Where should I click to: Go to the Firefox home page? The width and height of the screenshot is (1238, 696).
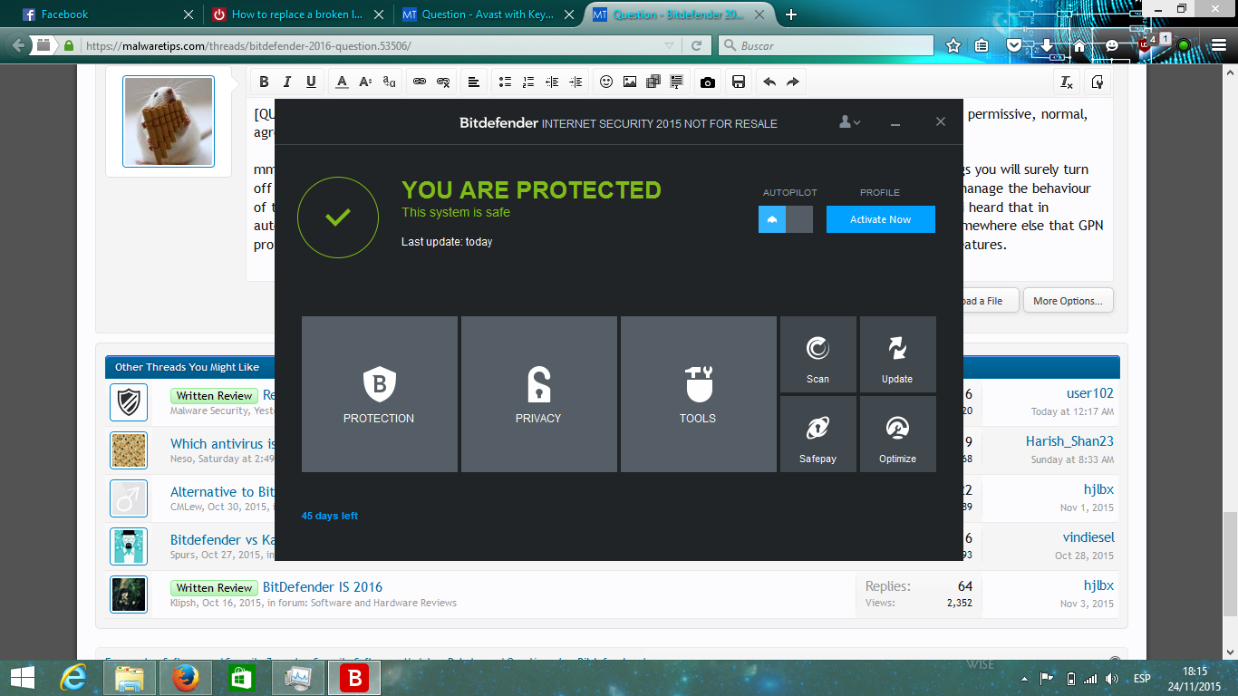click(1078, 45)
